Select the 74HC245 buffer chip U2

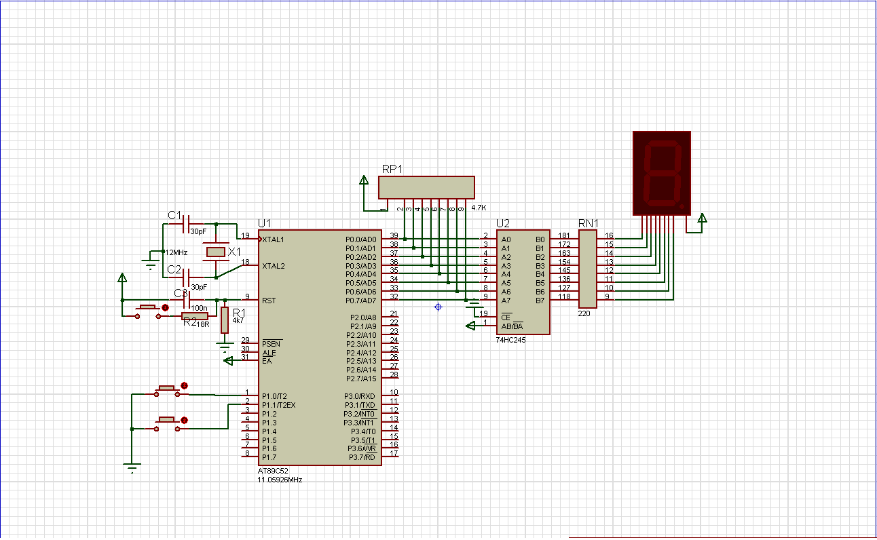click(523, 282)
